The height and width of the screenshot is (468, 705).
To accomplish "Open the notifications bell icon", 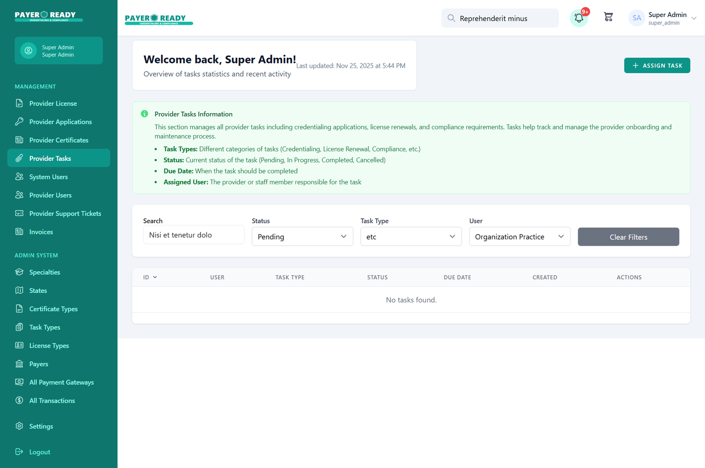I will pos(579,18).
